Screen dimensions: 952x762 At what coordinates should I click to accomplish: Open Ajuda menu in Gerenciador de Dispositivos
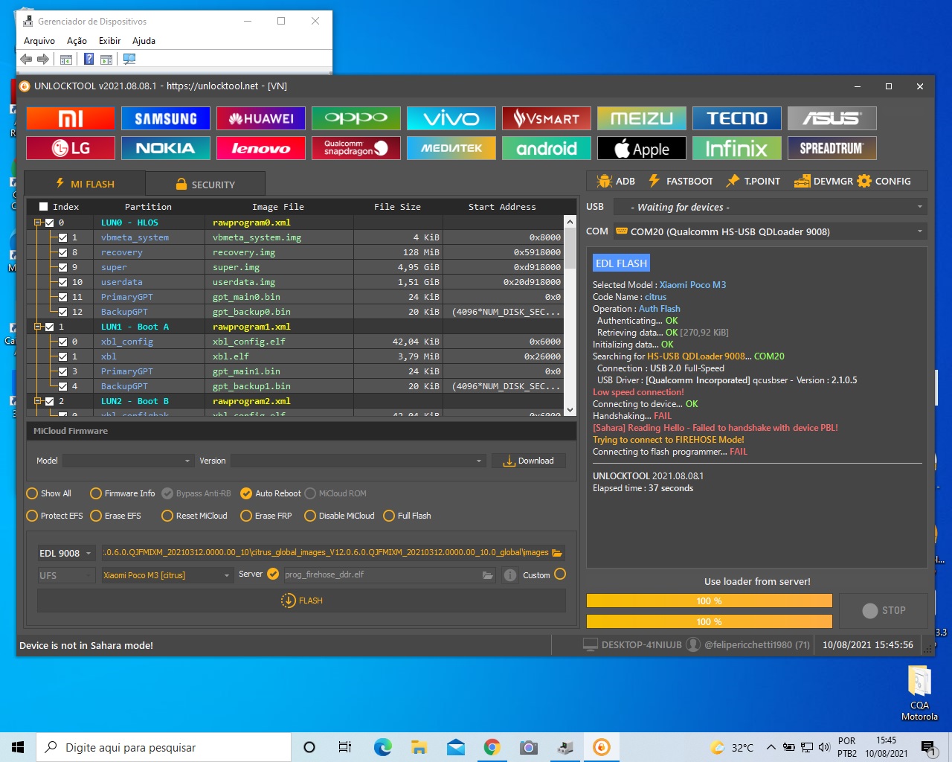144,41
